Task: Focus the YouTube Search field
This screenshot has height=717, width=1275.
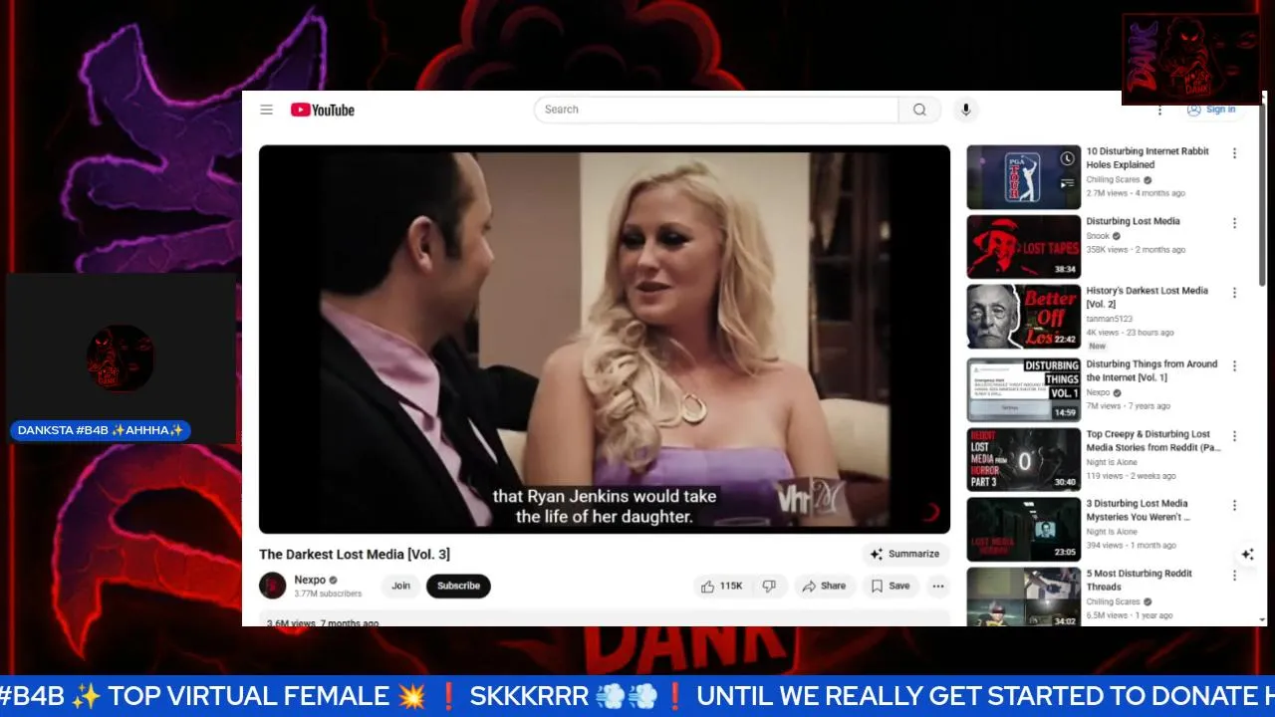Action: coord(716,110)
